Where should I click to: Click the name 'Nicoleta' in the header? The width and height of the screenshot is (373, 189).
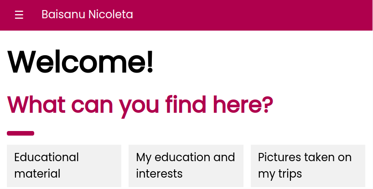(111, 14)
